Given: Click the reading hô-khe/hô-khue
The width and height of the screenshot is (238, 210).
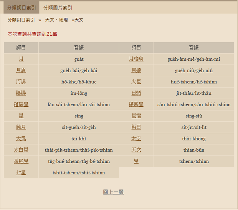Looking at the screenshot, I should coord(79,82).
